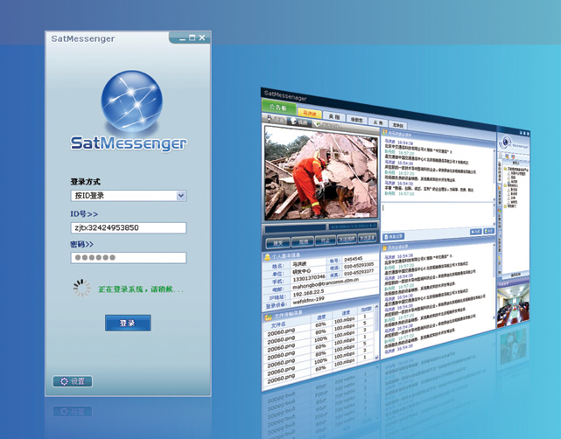
Task: Click the blue 登录 button
Action: [x=128, y=323]
